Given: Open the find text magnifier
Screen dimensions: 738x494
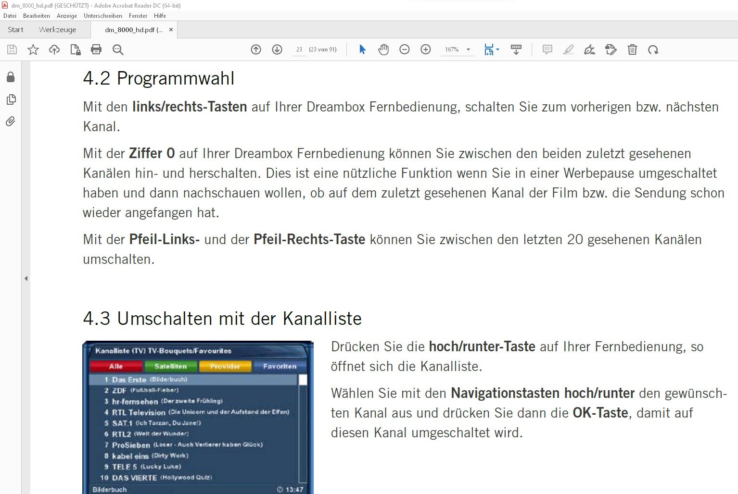Looking at the screenshot, I should (118, 49).
